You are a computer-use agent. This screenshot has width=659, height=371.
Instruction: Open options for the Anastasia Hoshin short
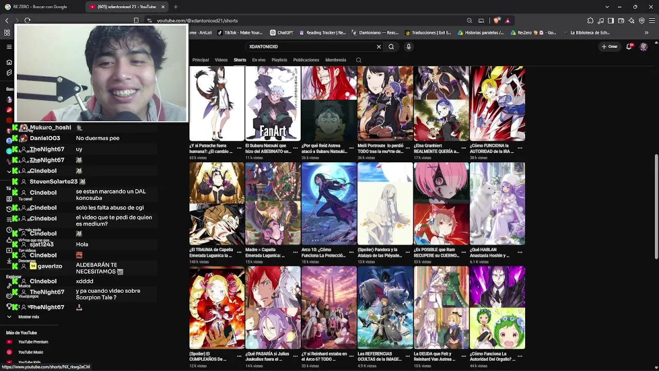point(519,252)
